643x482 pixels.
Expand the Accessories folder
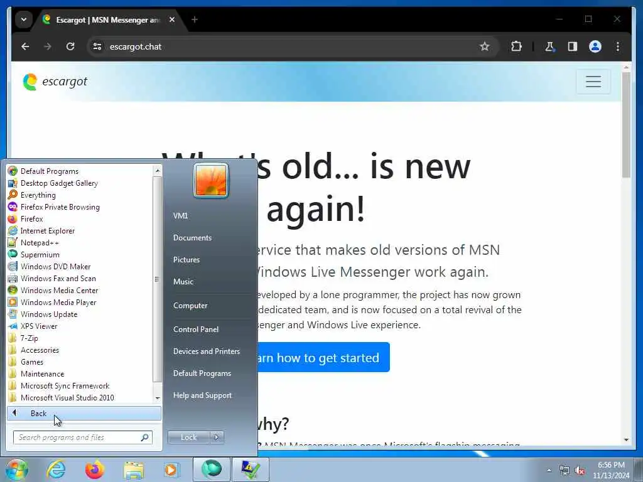[40, 350]
